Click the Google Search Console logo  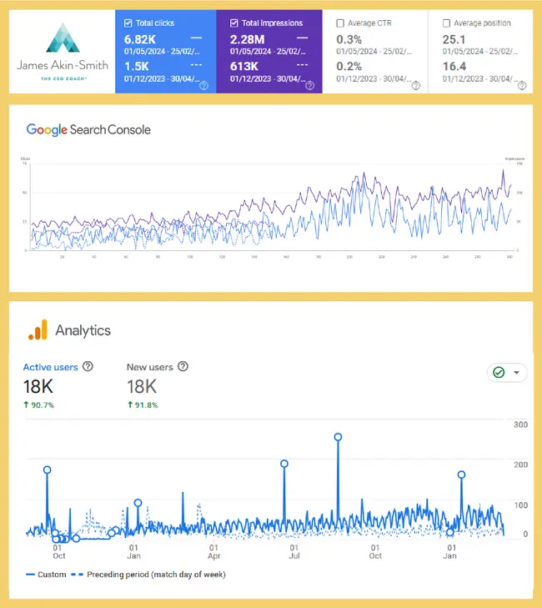click(x=88, y=129)
